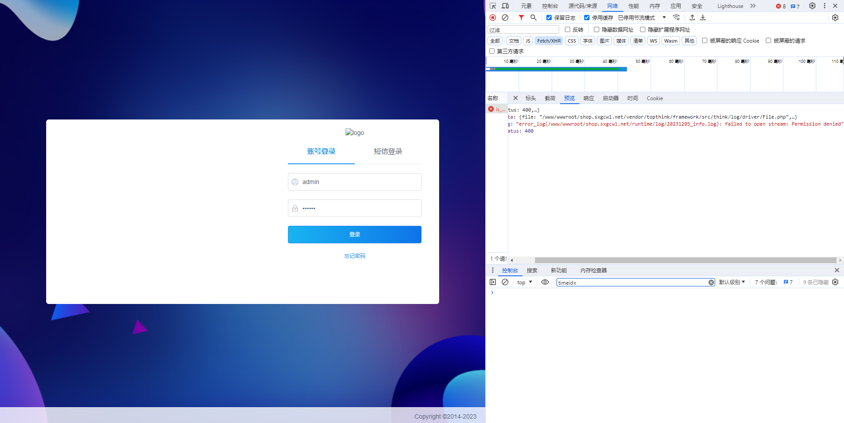Open 默认级别 log level dropdown

pyautogui.click(x=732, y=282)
